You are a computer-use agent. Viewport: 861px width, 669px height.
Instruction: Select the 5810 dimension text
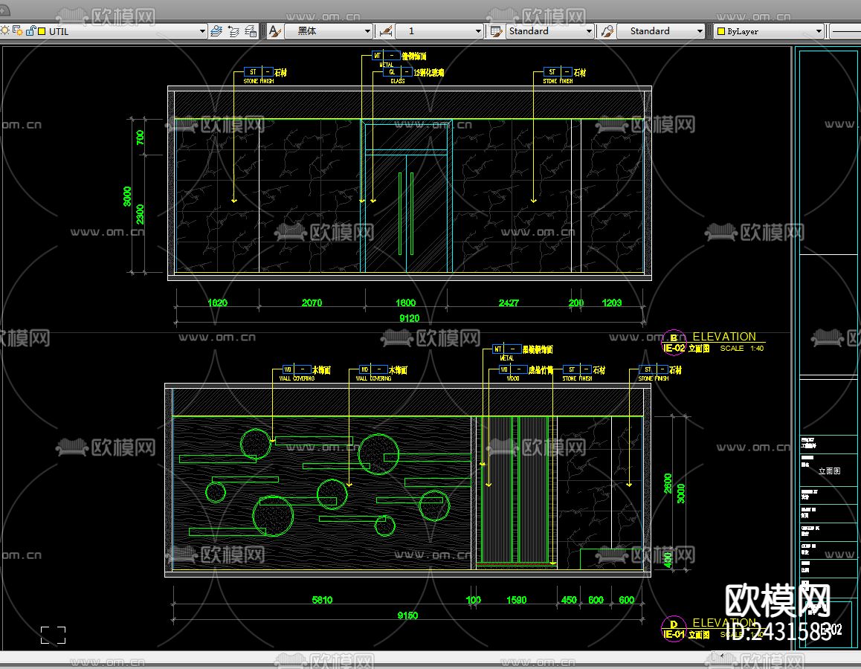pos(323,600)
